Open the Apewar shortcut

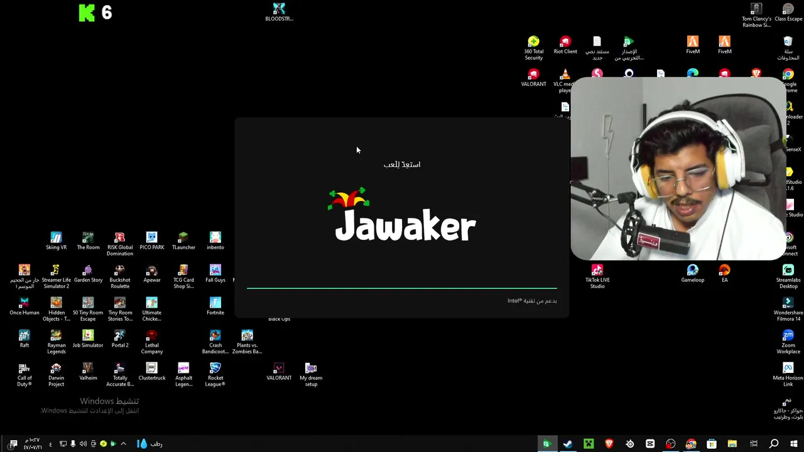point(151,273)
